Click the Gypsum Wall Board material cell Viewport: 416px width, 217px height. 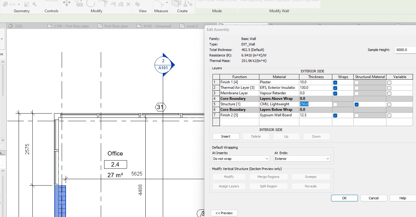(279, 115)
